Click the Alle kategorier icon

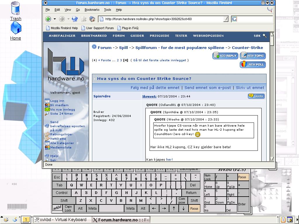[x=47, y=143]
